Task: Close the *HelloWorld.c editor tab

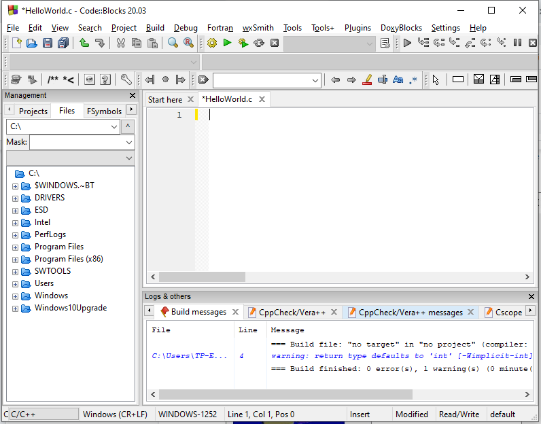Action: point(262,99)
